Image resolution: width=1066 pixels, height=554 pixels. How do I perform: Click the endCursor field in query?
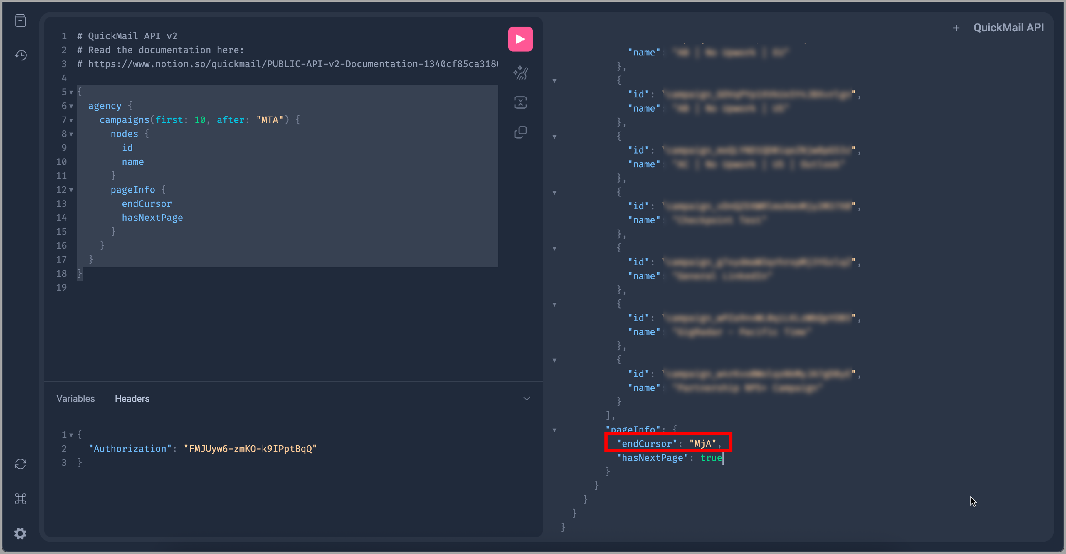[146, 204]
